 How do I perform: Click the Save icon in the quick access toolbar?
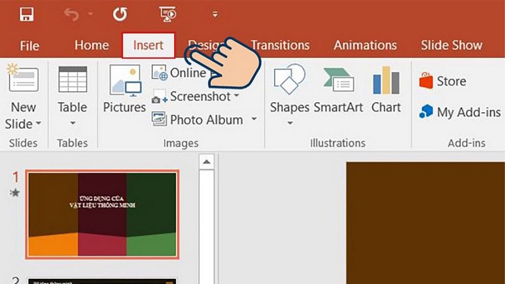[x=27, y=15]
